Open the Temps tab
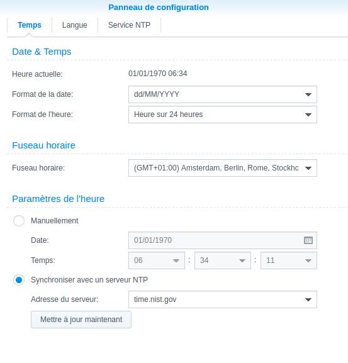This screenshot has height=363, width=348. click(x=30, y=25)
